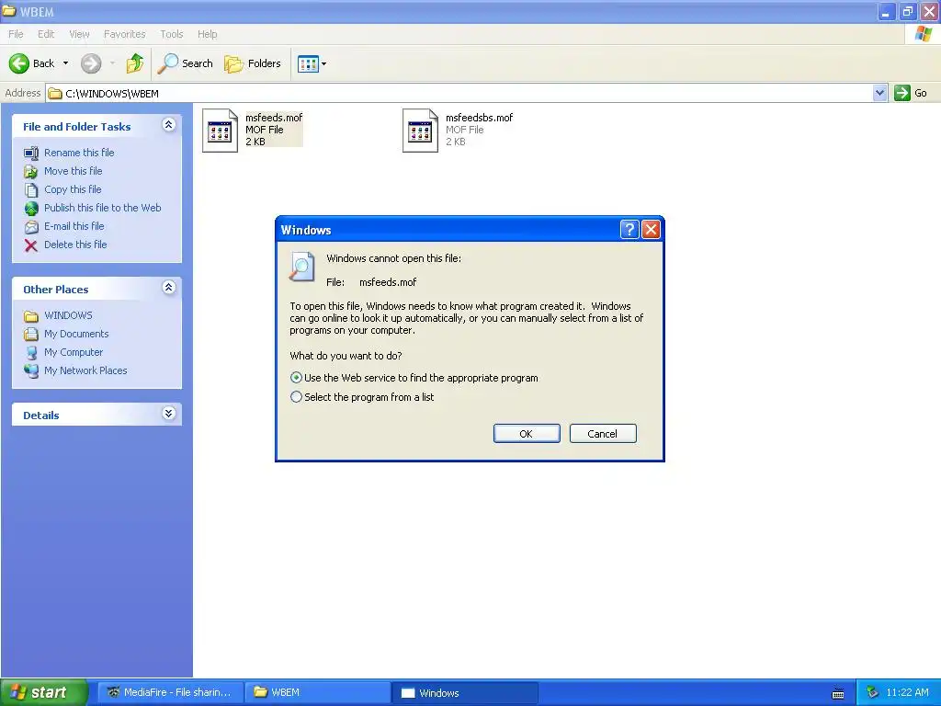Click OK in the Windows dialog
The height and width of the screenshot is (706, 941).
click(527, 434)
